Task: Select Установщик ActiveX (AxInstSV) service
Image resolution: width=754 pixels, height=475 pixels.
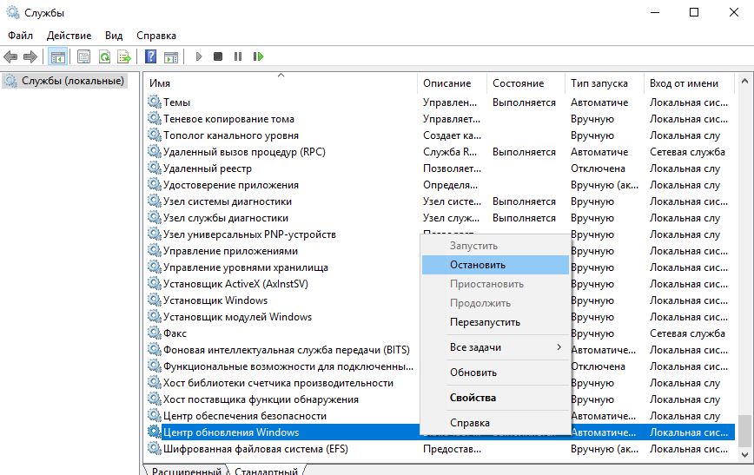Action: coord(235,284)
